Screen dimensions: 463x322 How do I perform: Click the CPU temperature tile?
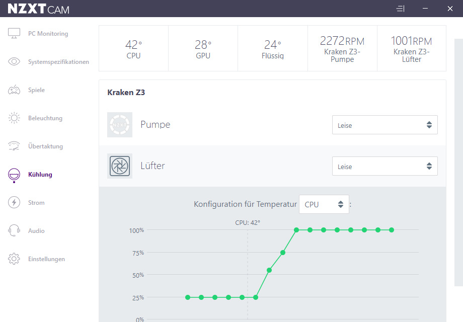(133, 48)
